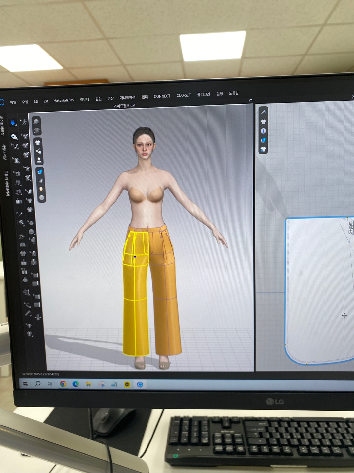Click the blue Simulate arrow tool

(x=13, y=123)
